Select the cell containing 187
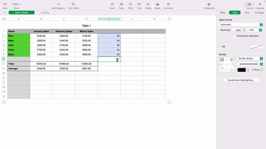This screenshot has width=266, height=149. [109, 59]
